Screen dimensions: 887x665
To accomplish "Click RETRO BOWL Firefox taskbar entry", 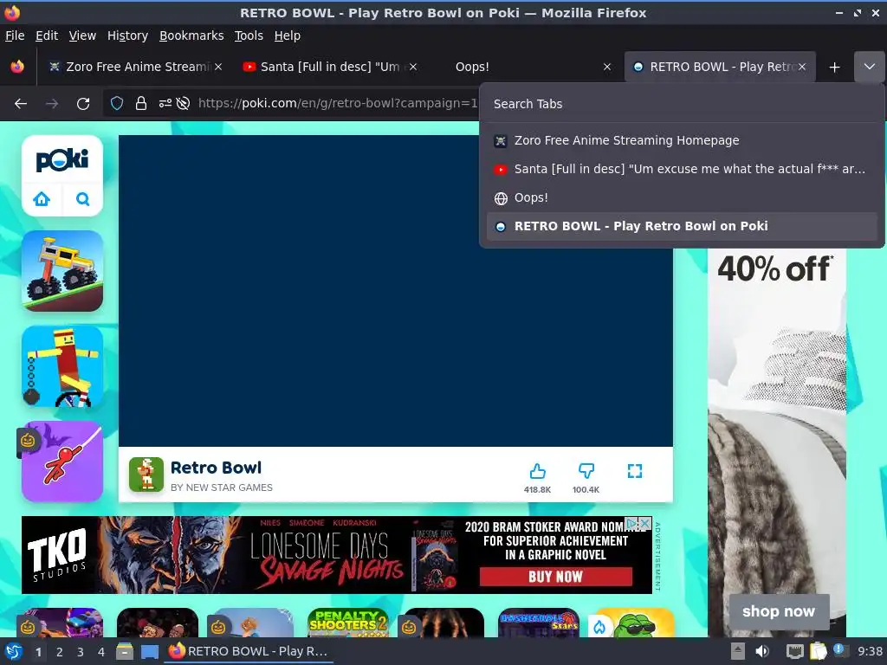I will (249, 651).
